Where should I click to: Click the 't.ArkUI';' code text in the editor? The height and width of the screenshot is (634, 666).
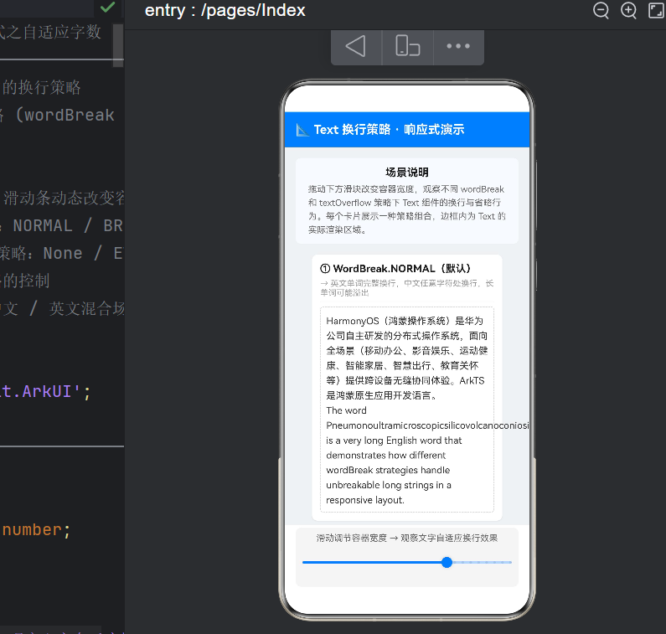pos(45,391)
